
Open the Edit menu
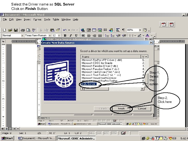coord(11,19)
